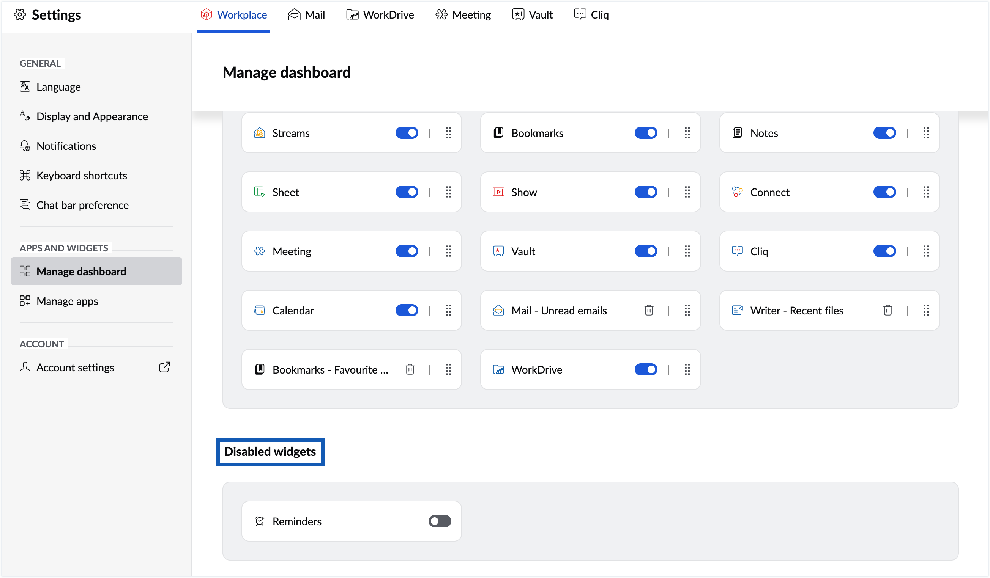The image size is (990, 578).
Task: Click the Settings gear icon
Action: 20,15
